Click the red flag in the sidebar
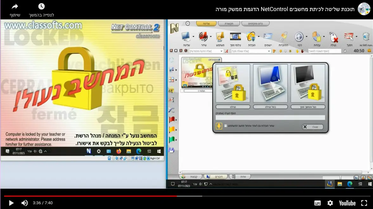Image resolution: width=373 pixels, height=209 pixels. click(x=172, y=120)
